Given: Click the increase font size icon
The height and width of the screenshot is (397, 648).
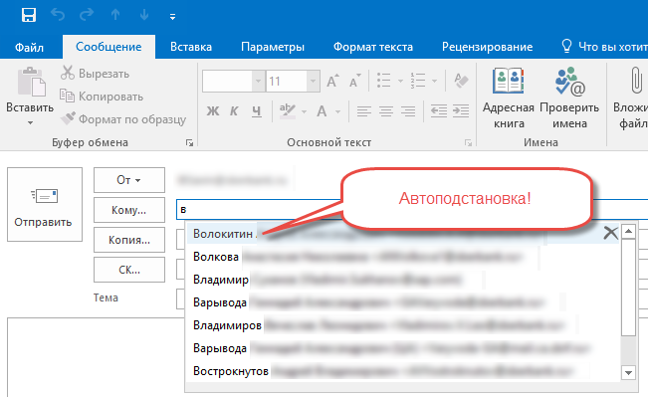Looking at the screenshot, I should tap(332, 81).
